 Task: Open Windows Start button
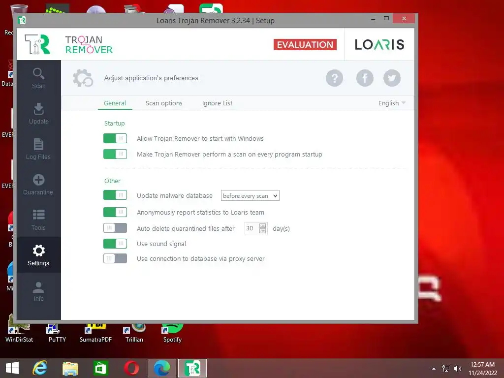coord(12,368)
